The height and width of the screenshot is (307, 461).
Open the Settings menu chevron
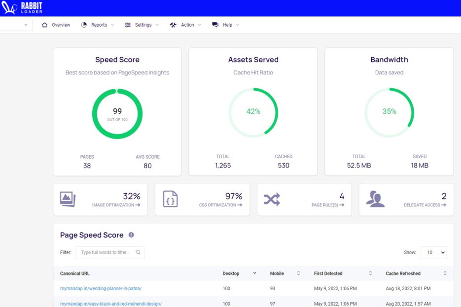pyautogui.click(x=157, y=25)
